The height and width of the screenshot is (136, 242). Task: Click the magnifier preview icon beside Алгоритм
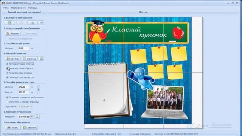point(37,117)
